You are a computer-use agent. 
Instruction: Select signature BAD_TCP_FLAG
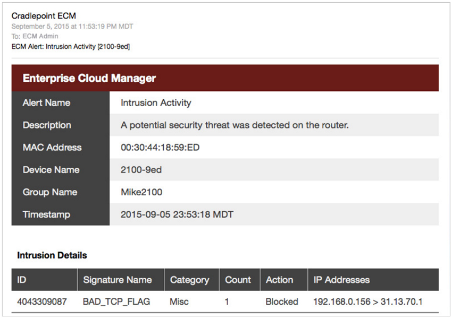coord(116,302)
